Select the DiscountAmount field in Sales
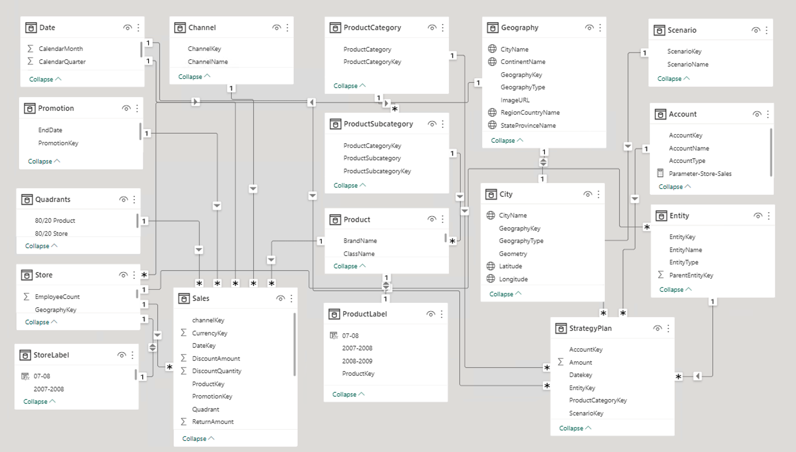 click(x=216, y=359)
